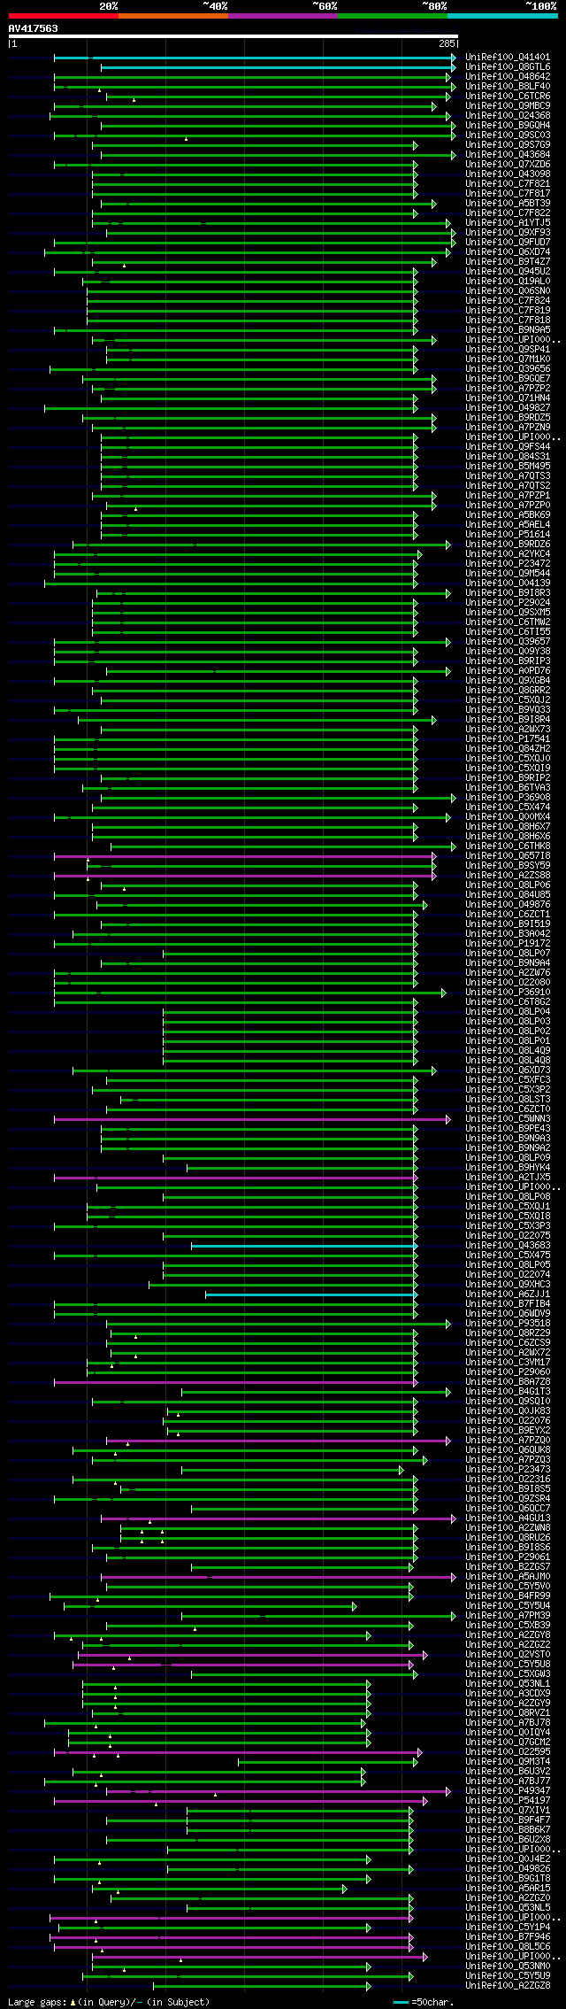
Task: Open the UniRef100_Q43684 entry
Action: click(x=508, y=155)
